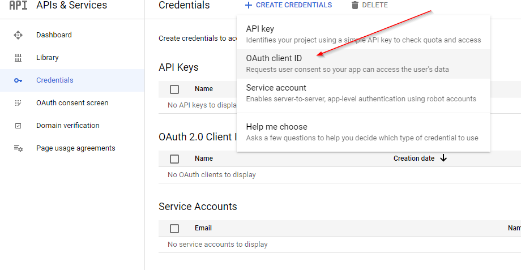This screenshot has width=521, height=270.
Task: Go to OAuth consent screen page
Action: (x=72, y=103)
